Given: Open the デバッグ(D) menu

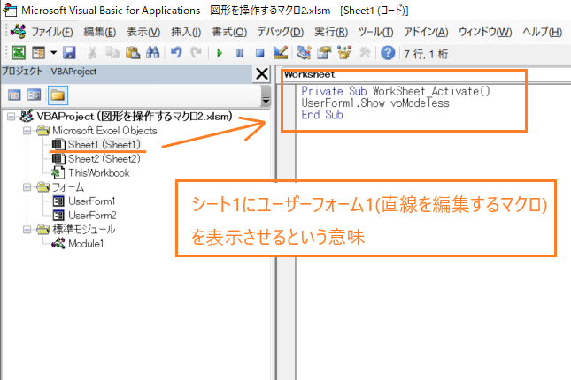Looking at the screenshot, I should coord(281,33).
